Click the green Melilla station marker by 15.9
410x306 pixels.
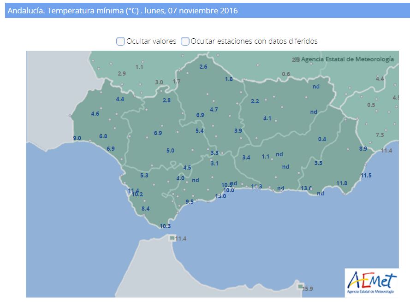click(301, 287)
